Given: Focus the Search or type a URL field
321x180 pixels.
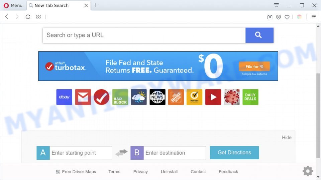Looking at the screenshot, I should click(144, 35).
